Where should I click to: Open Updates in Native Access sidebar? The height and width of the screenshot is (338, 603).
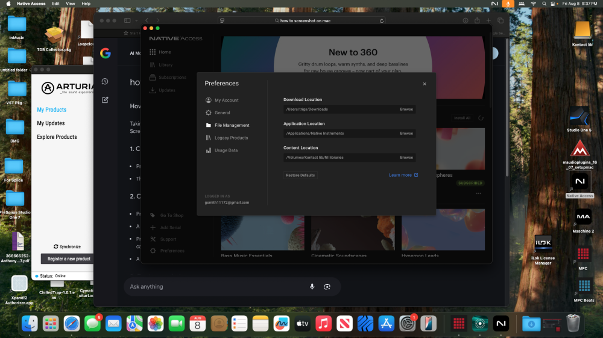click(162, 90)
